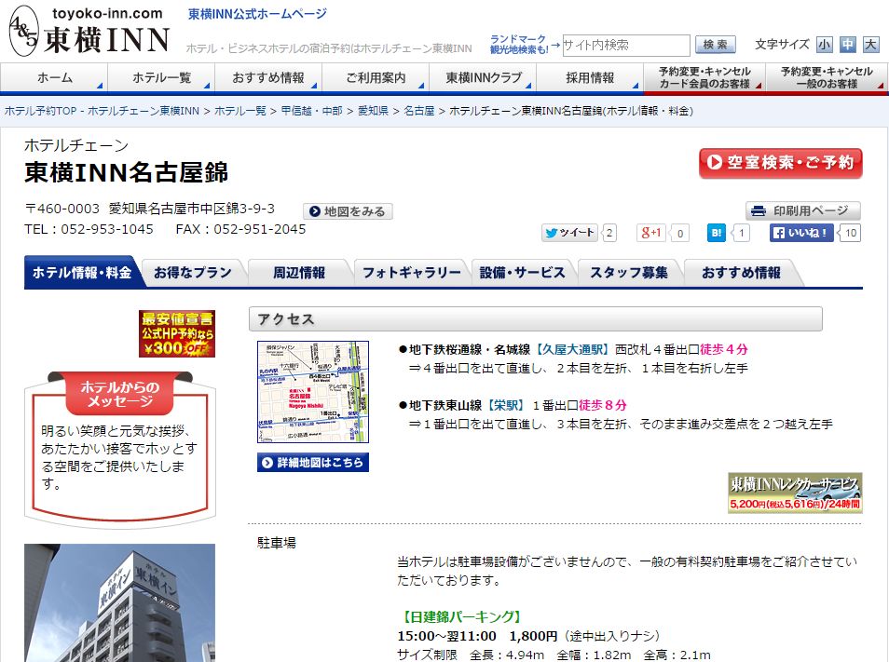889x662 pixels.
Task: Switch to the スタッフ募集 tab
Action: (x=629, y=273)
